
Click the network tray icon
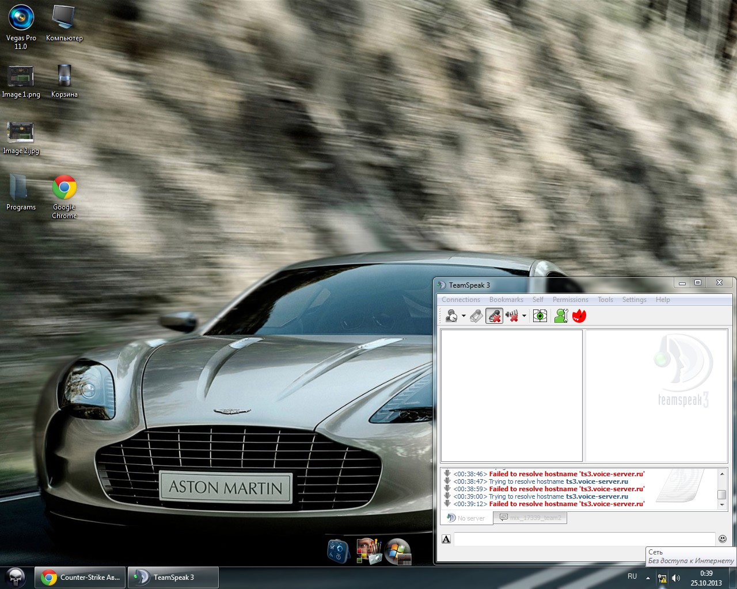tap(662, 578)
